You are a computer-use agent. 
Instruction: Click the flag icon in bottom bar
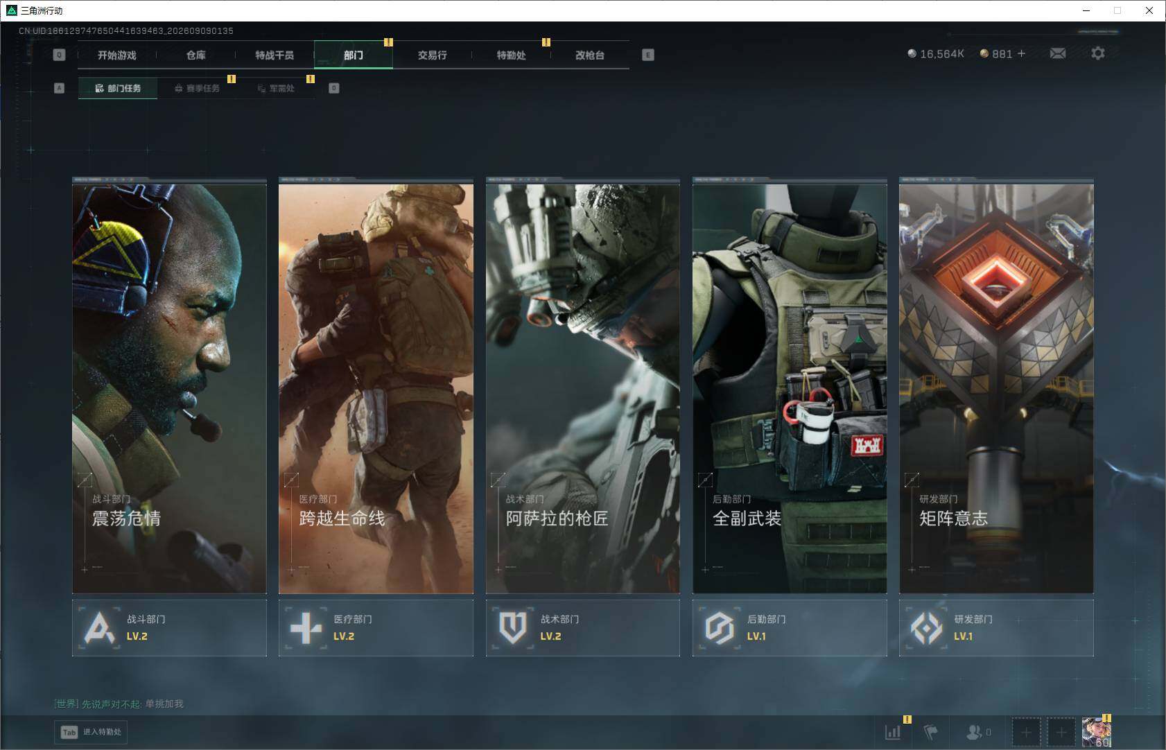coord(931,732)
